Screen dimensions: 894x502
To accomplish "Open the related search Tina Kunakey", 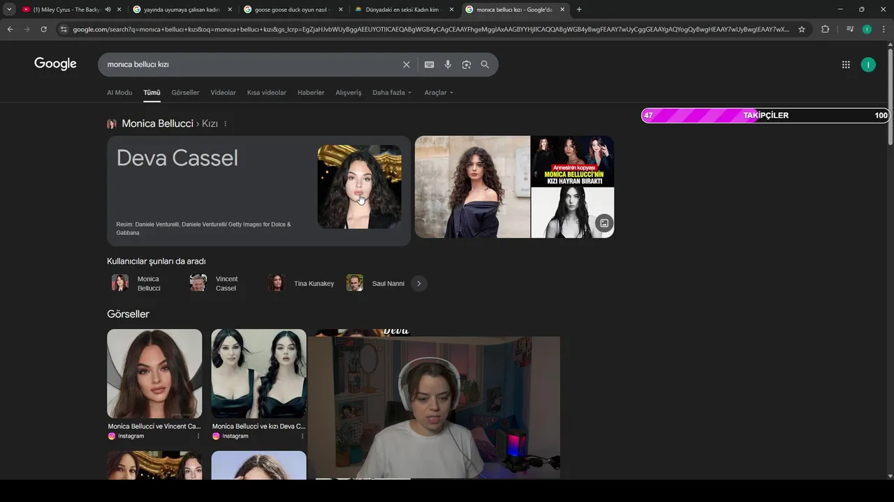I will point(302,283).
